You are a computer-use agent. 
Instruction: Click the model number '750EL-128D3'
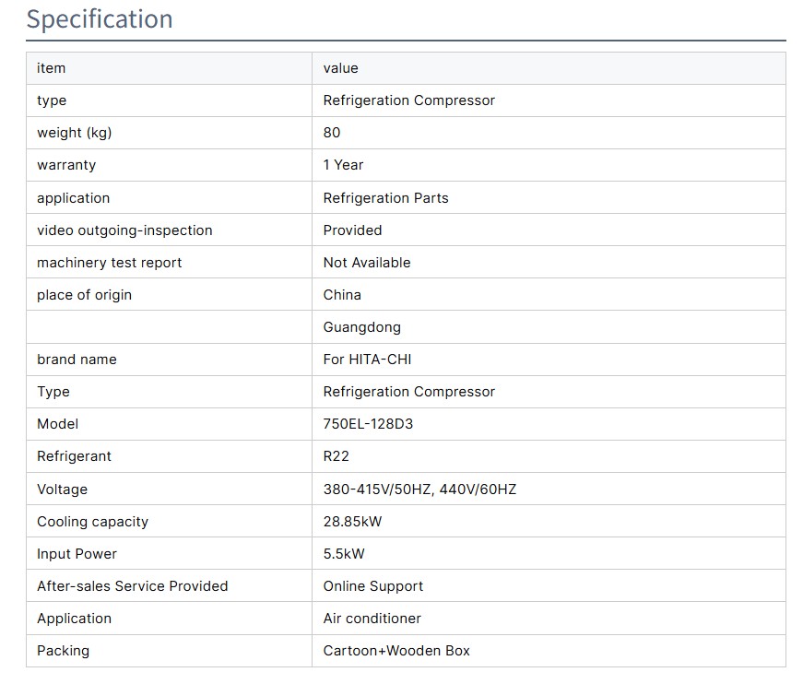click(x=367, y=424)
